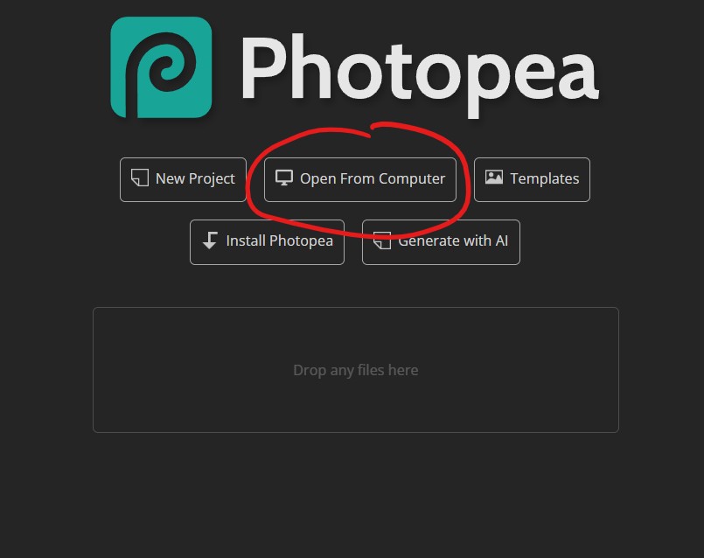This screenshot has height=558, width=704.
Task: Click the word 'Project' in New Project button
Action: tap(212, 179)
